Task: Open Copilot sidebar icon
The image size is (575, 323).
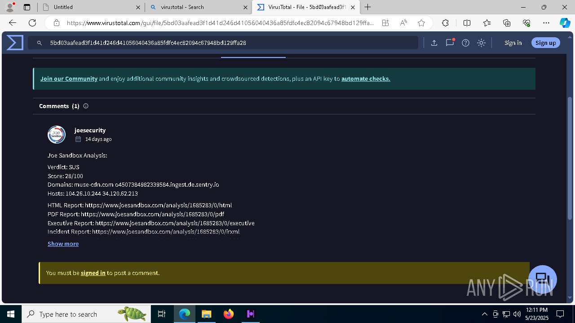Action: click(565, 23)
